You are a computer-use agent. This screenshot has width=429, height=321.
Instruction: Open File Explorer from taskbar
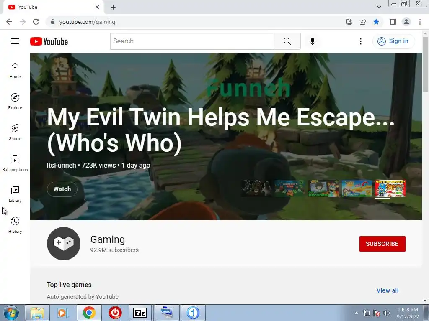[x=37, y=313]
